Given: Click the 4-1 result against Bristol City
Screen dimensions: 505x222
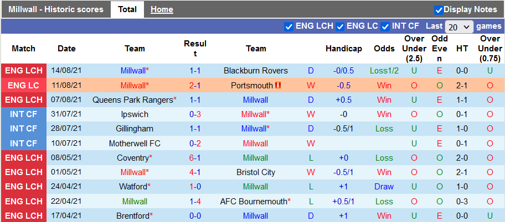Looking at the screenshot, I should 195,172.
